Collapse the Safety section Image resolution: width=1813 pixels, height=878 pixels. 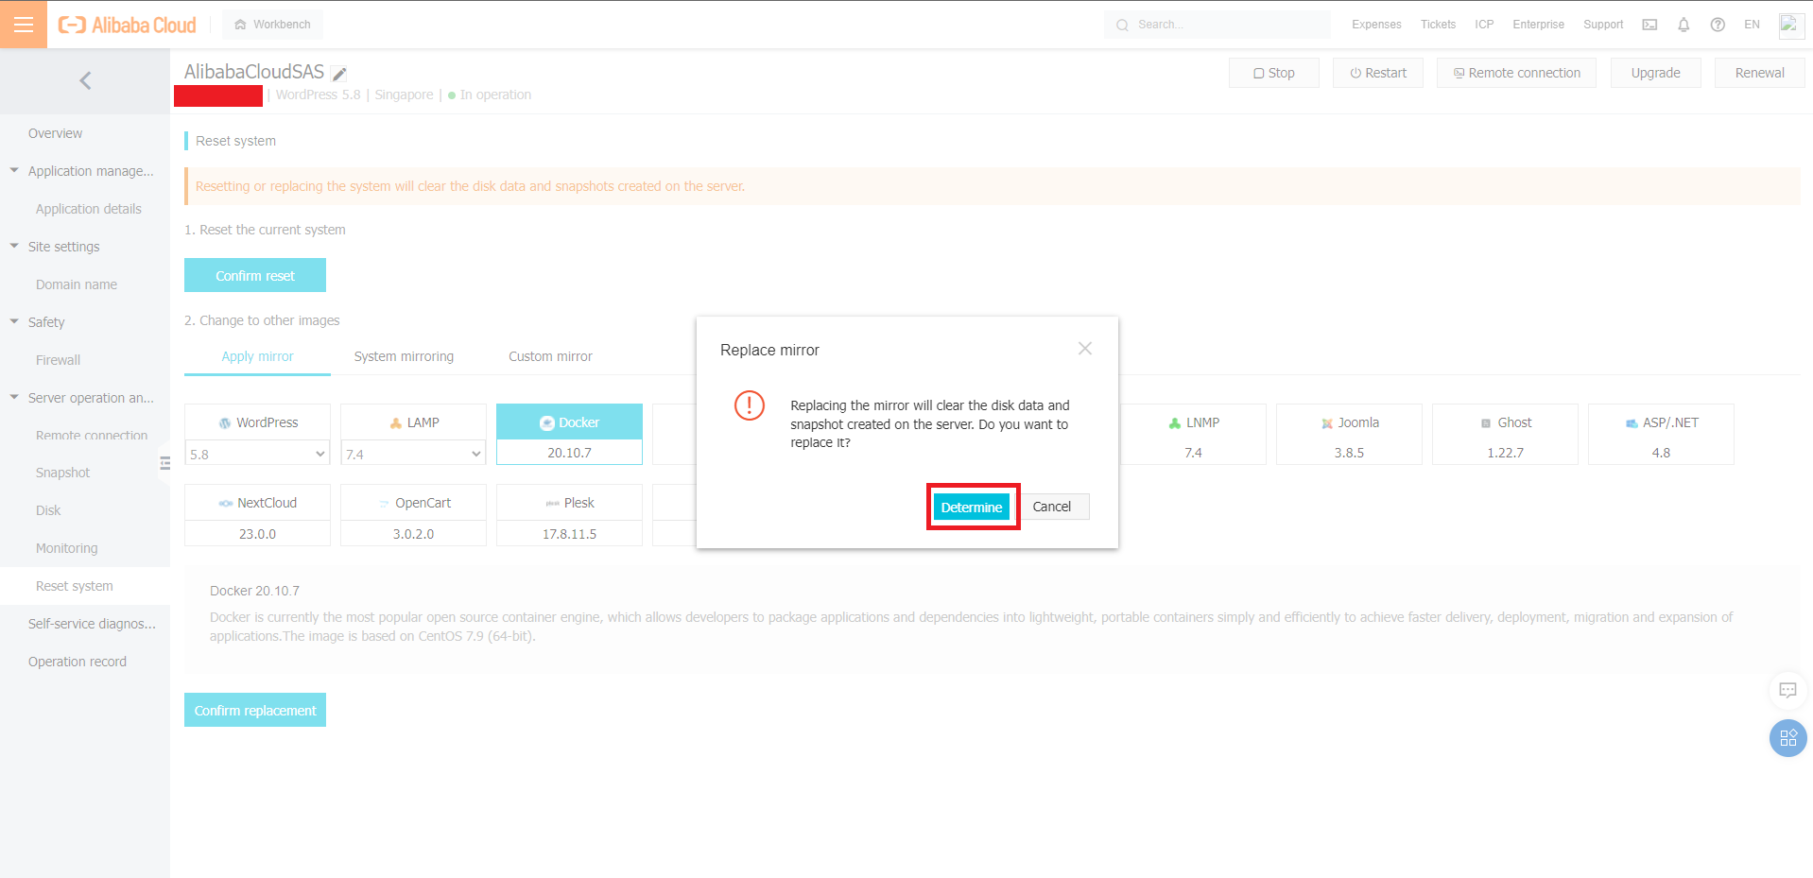pos(14,322)
